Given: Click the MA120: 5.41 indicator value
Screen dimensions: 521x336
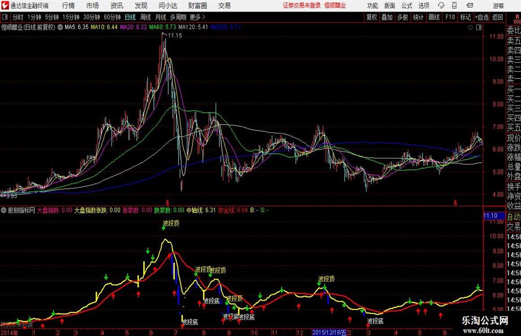Looking at the screenshot, I should coord(193,27).
